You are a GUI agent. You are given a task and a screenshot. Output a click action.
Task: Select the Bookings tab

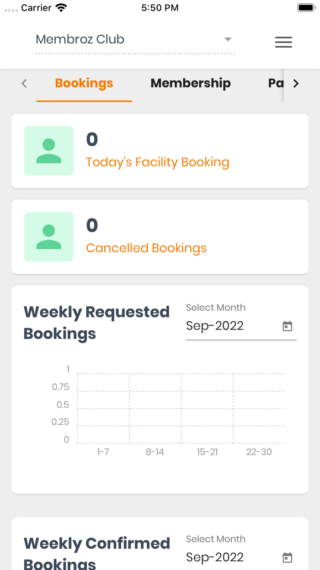pyautogui.click(x=84, y=83)
